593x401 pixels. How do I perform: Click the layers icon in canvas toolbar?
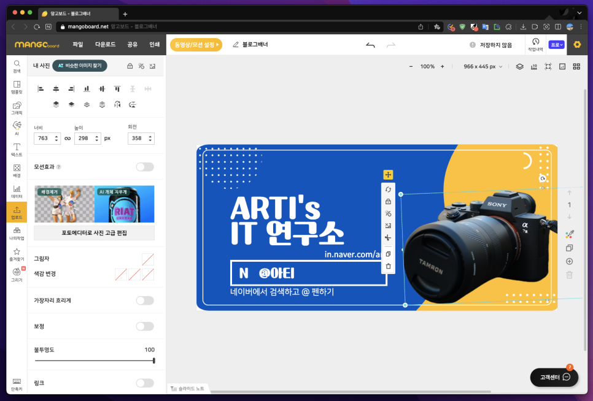coord(519,66)
